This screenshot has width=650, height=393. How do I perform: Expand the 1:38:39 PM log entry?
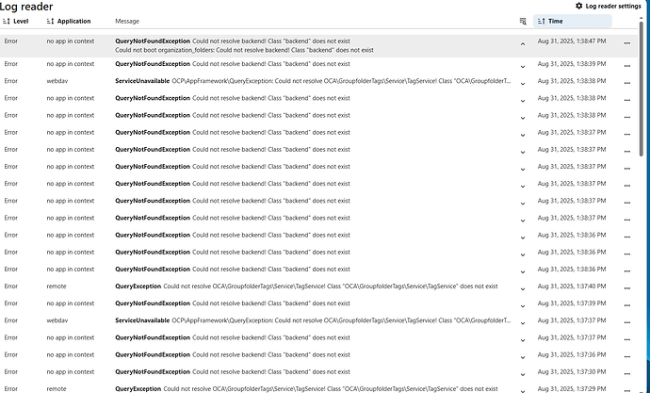click(x=523, y=66)
